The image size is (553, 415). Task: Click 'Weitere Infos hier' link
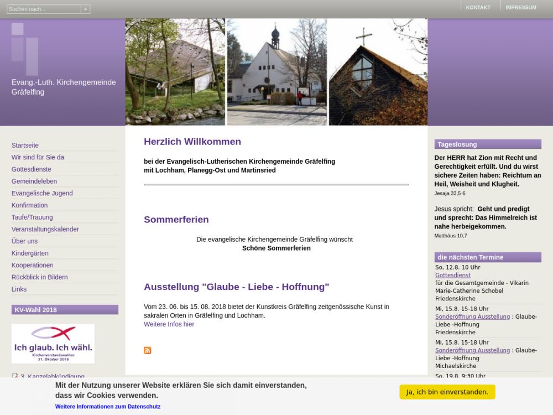(x=169, y=324)
